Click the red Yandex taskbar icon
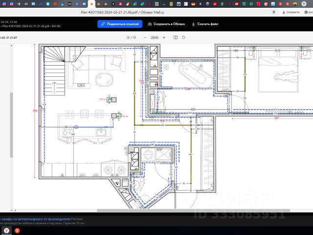 17,231
